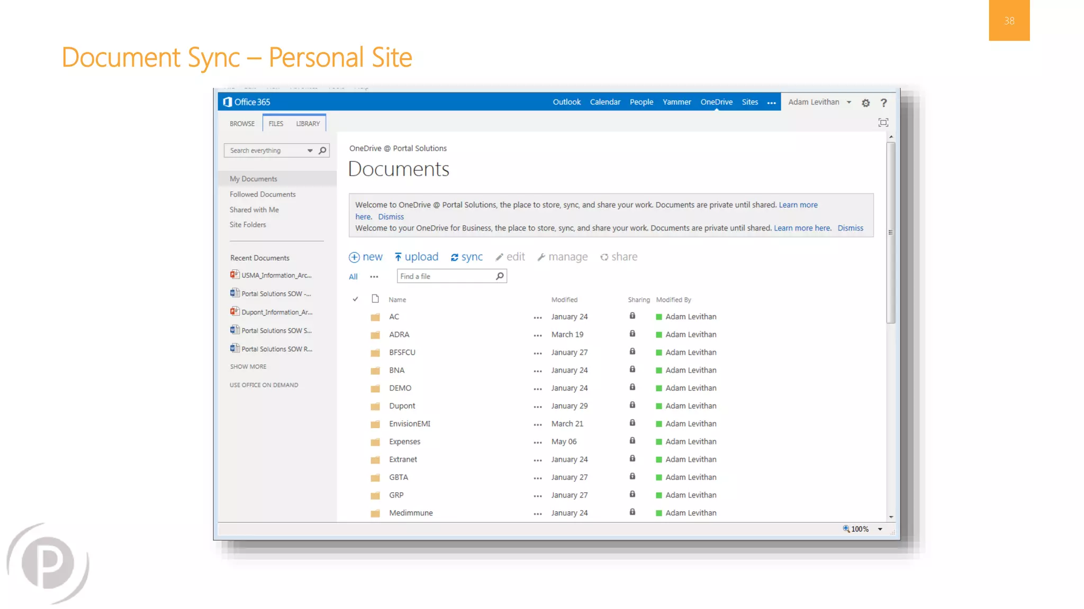1084x609 pixels.
Task: Open the settings gear menu
Action: pyautogui.click(x=865, y=103)
